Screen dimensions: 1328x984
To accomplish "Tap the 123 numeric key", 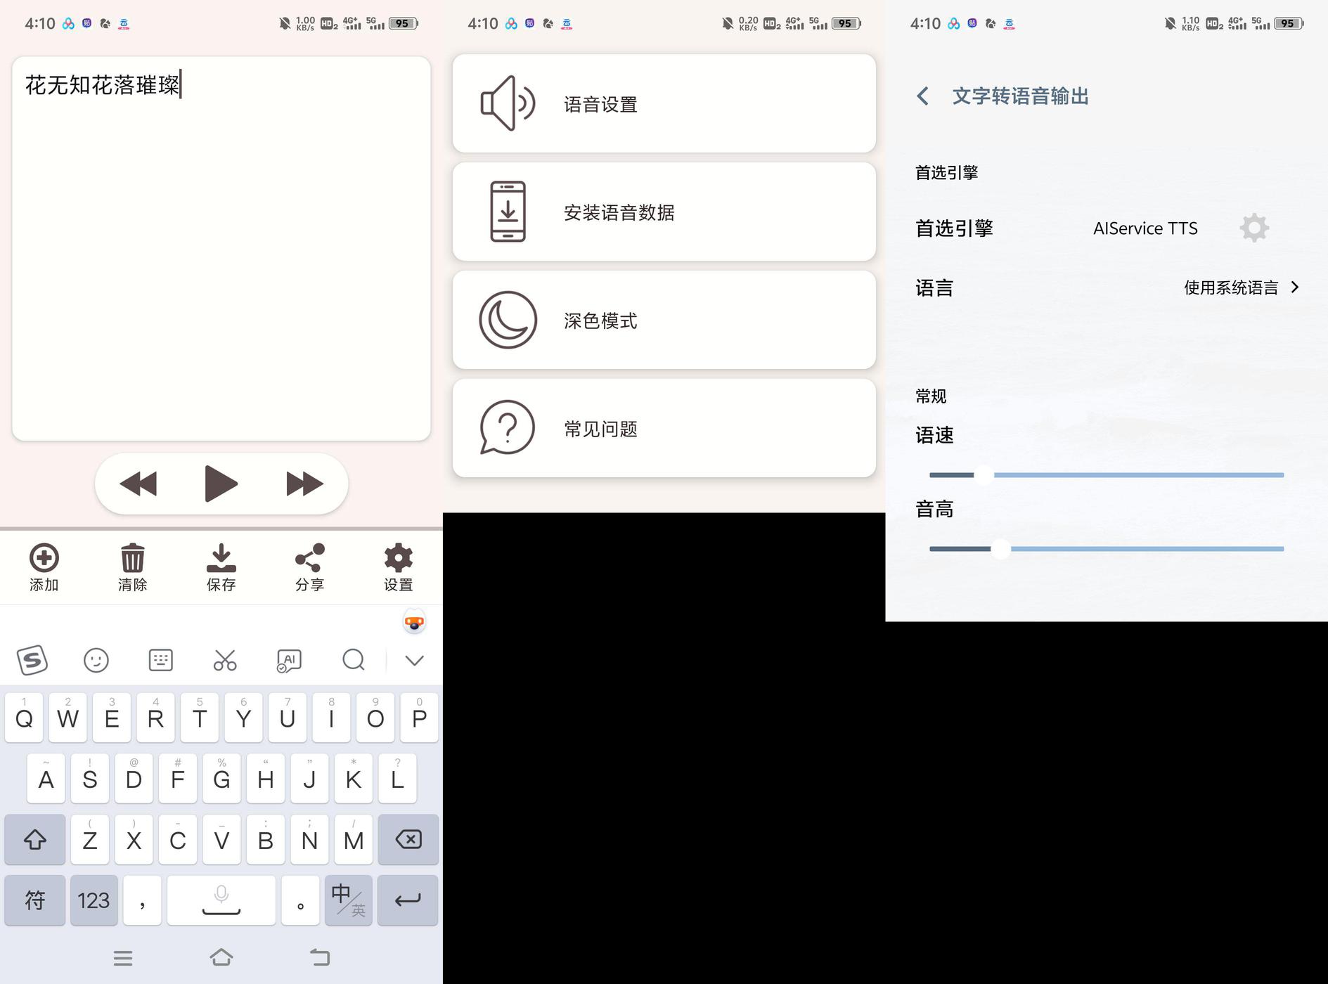I will tap(94, 900).
